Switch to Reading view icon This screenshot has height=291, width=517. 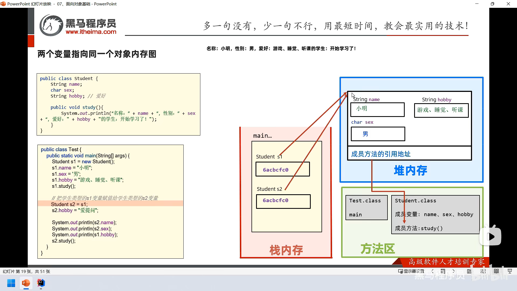pos(496,271)
